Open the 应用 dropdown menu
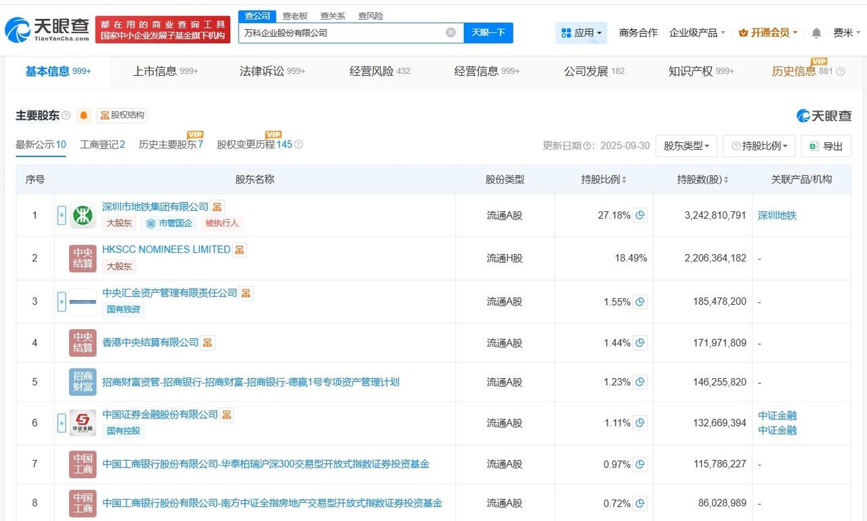 [x=581, y=33]
